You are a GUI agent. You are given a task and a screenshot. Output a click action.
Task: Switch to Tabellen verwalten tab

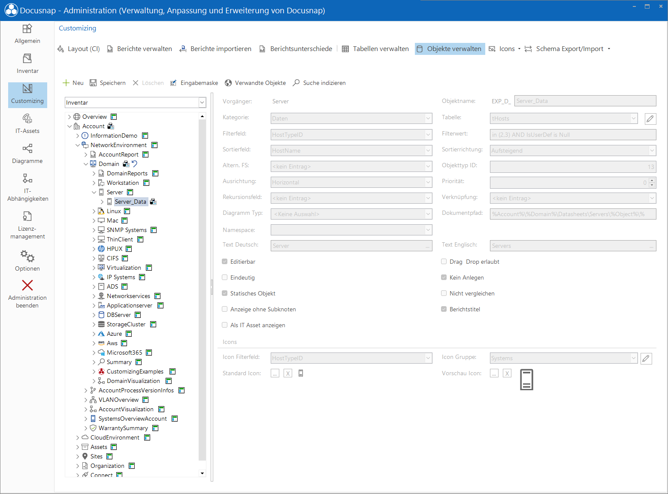point(375,49)
